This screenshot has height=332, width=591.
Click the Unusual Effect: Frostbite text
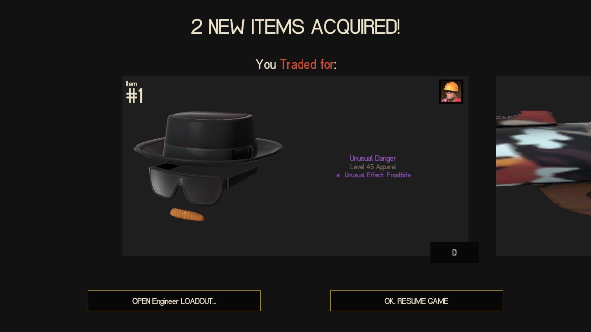377,175
